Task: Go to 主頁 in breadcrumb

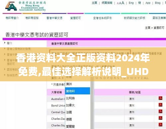Action: pyautogui.click(x=148, y=28)
